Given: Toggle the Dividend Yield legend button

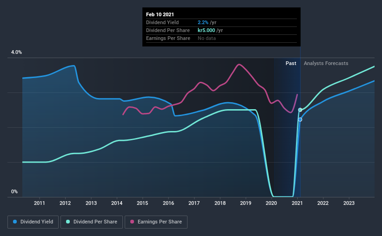Looking at the screenshot, I should pyautogui.click(x=33, y=222).
